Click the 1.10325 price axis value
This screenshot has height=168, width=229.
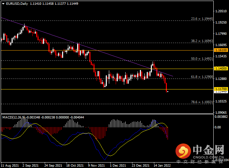tap(221, 101)
